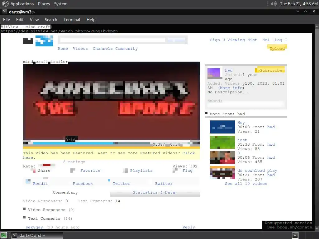Click the hwd channel avatar
Viewport: 319px width, 239px height.
click(214, 73)
